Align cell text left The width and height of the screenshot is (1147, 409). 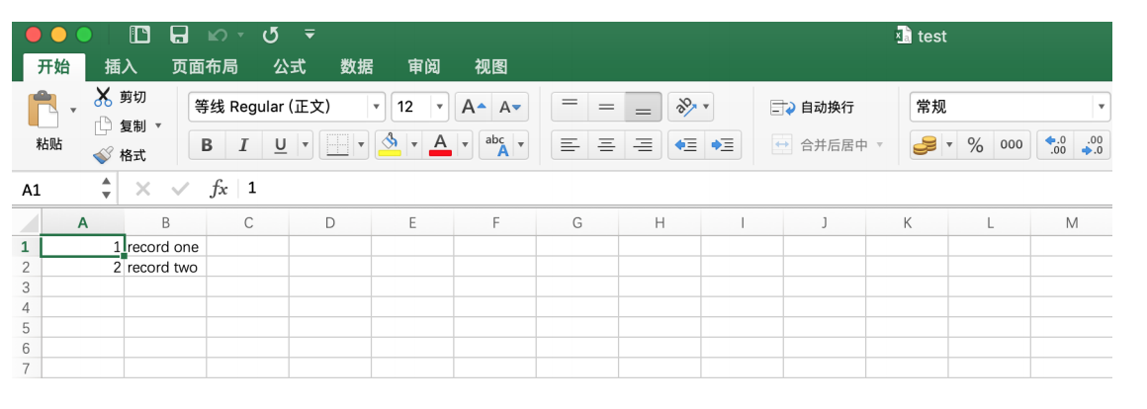(x=570, y=145)
